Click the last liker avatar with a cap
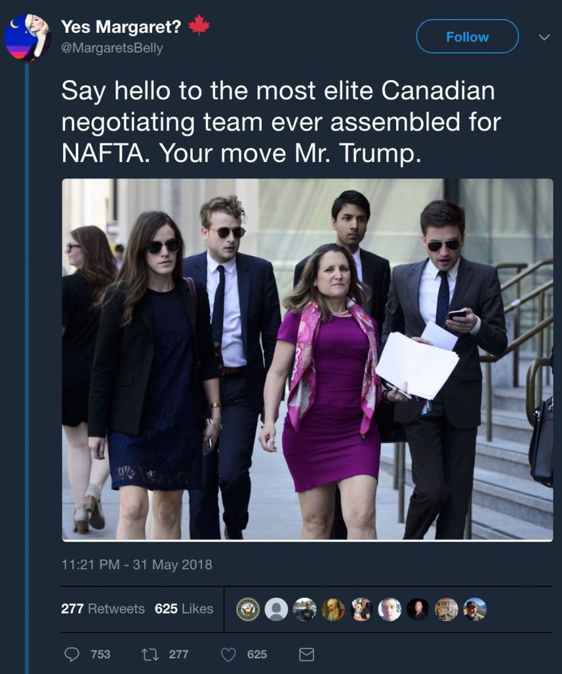 [474, 609]
